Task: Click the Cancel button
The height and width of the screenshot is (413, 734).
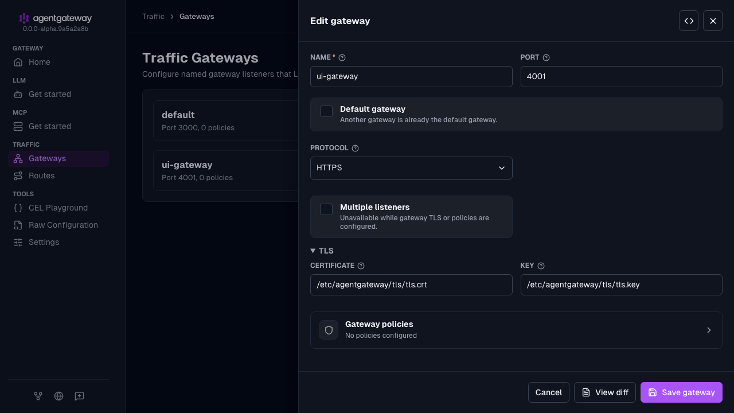Action: [x=549, y=392]
